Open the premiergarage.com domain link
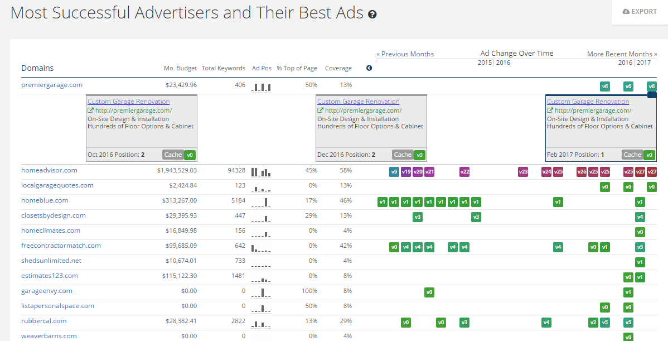668x341 pixels. pos(52,85)
